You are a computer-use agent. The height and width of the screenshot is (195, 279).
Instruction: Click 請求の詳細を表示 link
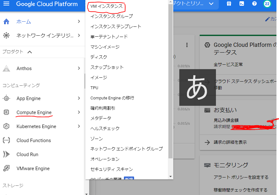click(230, 142)
